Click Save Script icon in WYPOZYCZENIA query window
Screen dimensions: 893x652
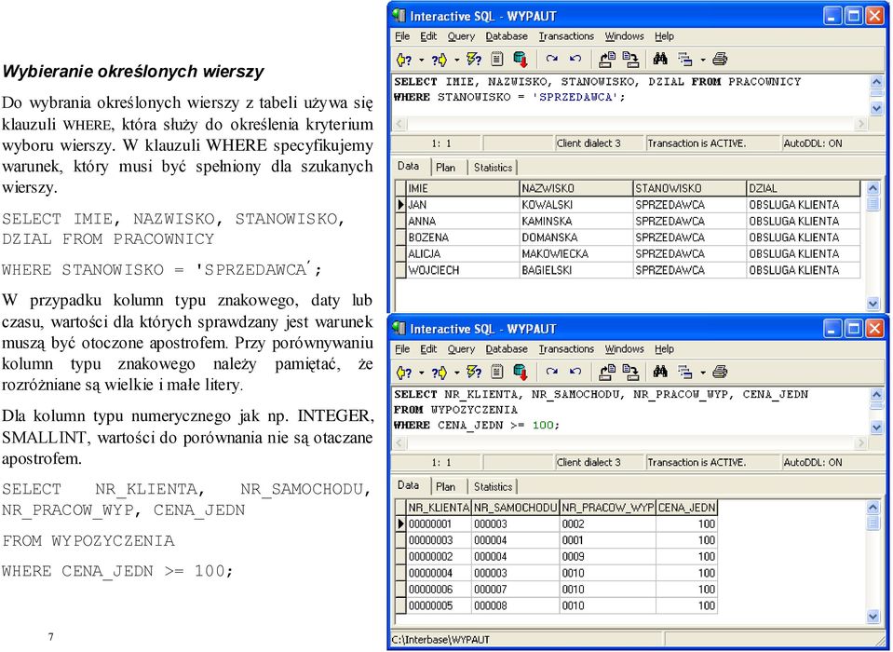630,373
